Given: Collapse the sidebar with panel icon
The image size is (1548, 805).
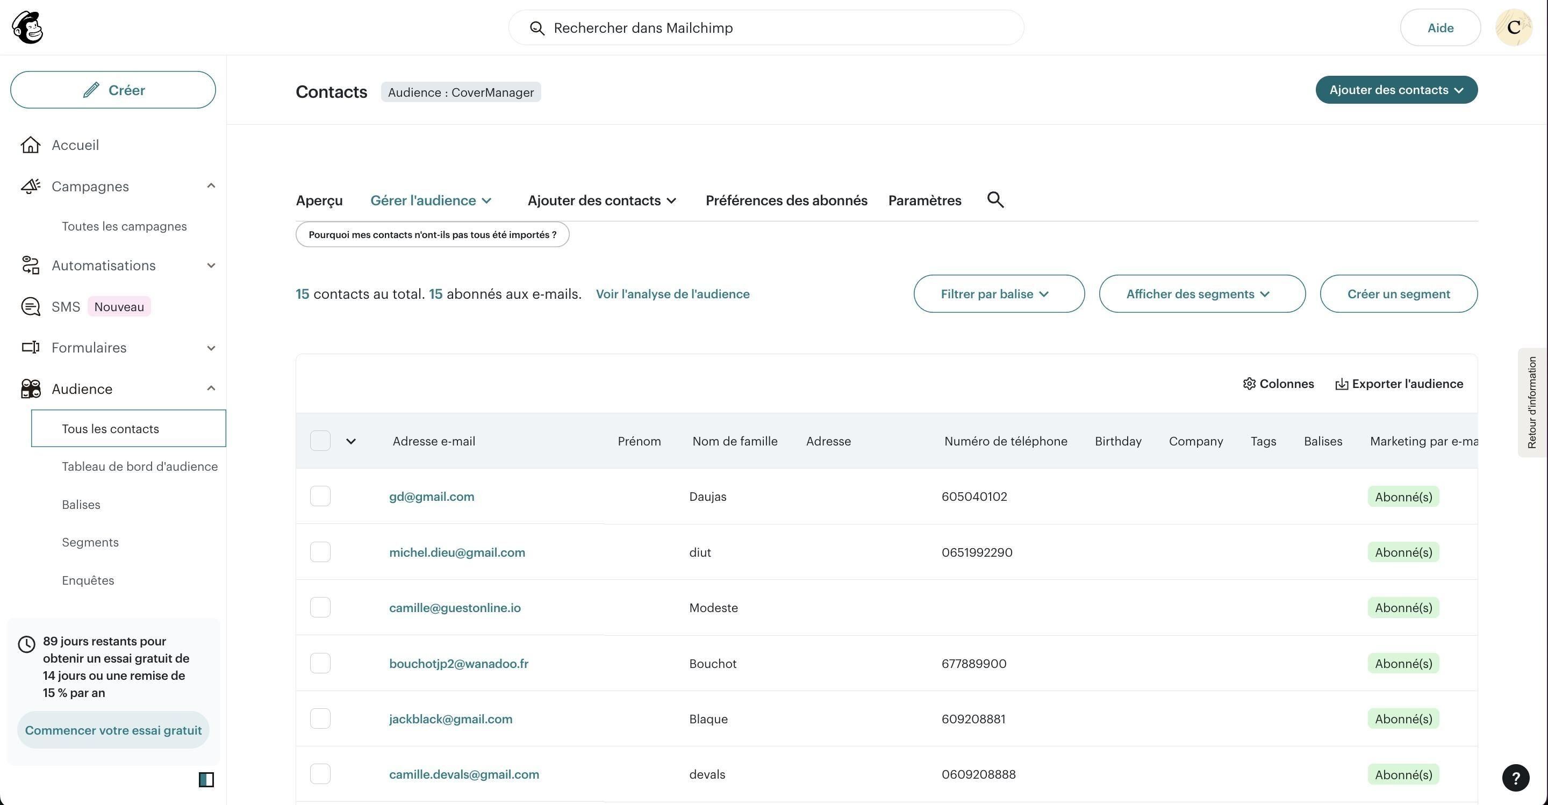Looking at the screenshot, I should 206,780.
